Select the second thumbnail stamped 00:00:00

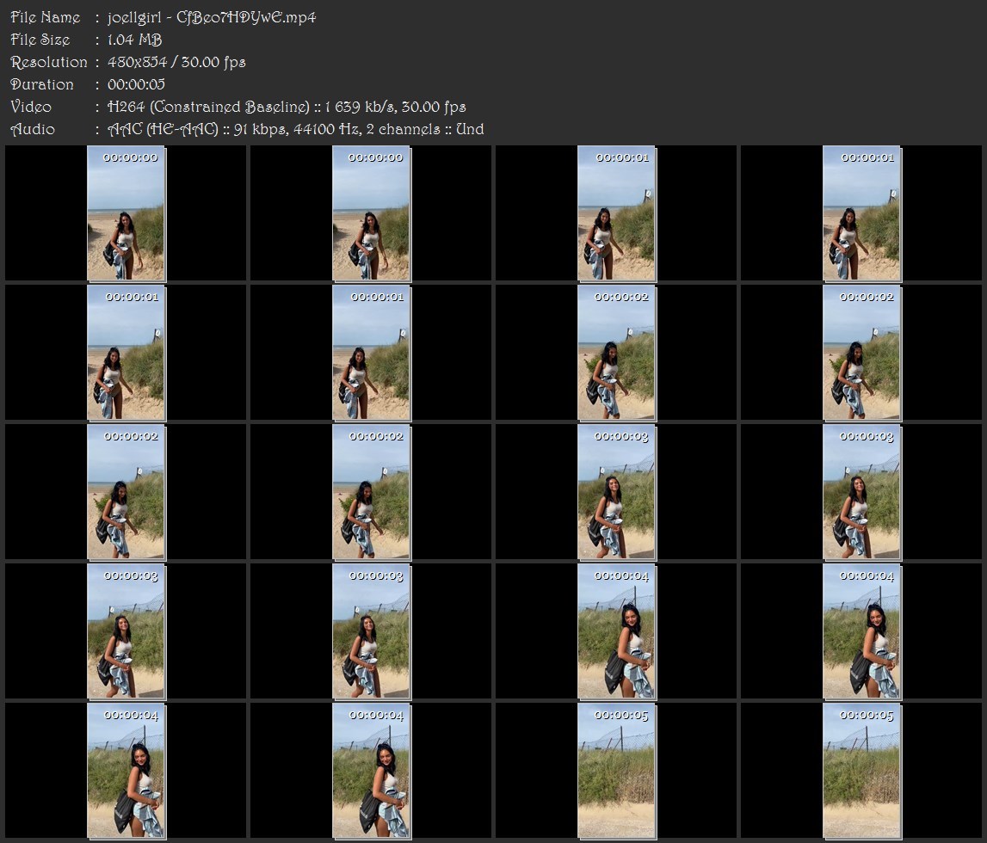(x=372, y=213)
